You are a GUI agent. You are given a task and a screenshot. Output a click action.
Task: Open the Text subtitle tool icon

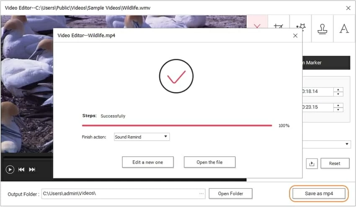[344, 29]
